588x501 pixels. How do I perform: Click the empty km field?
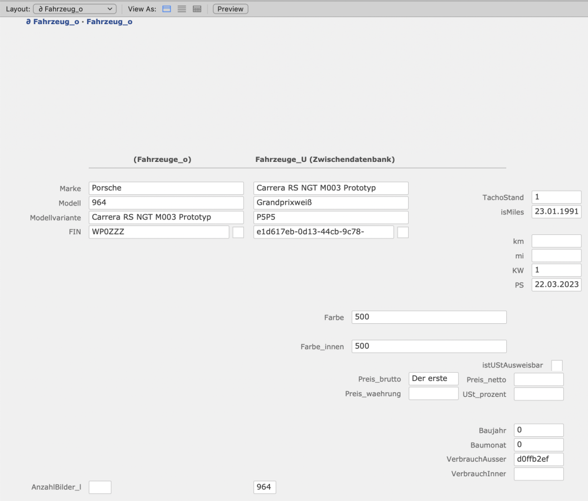point(556,241)
